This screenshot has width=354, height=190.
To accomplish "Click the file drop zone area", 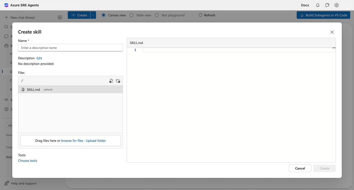I will (71, 140).
